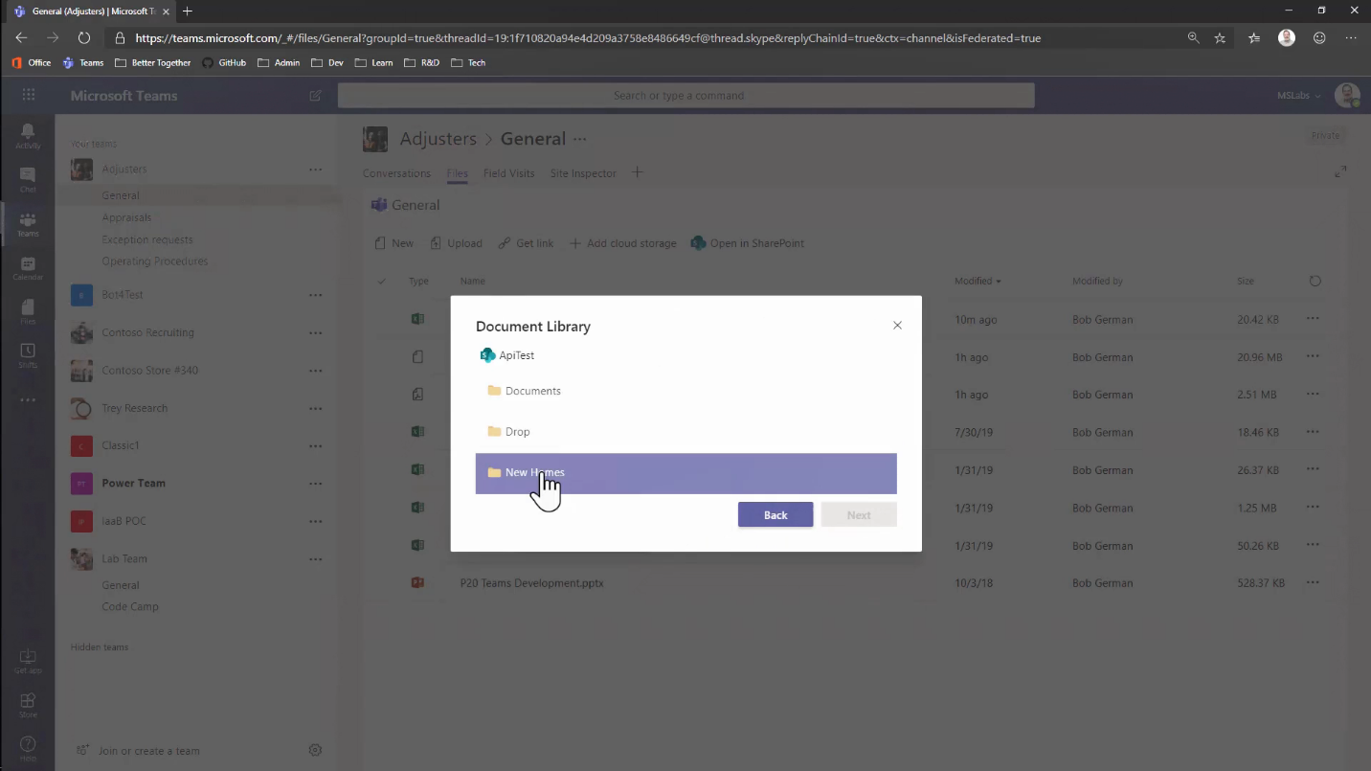Click the browser address bar URL
Image resolution: width=1371 pixels, height=771 pixels.
point(587,38)
